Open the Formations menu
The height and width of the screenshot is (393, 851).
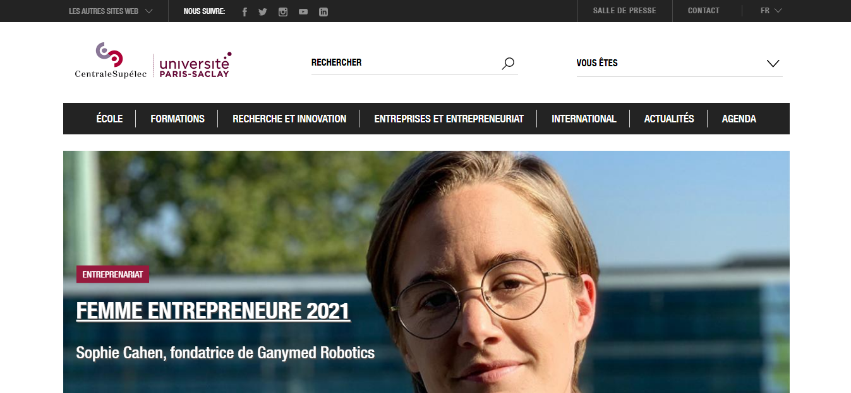(x=178, y=119)
